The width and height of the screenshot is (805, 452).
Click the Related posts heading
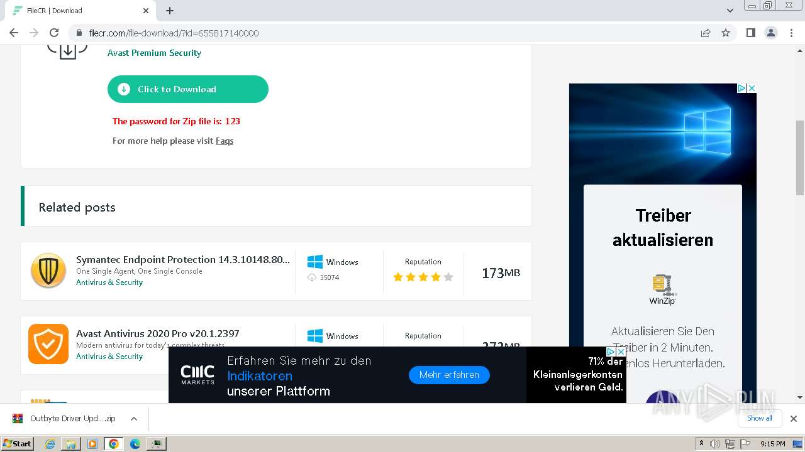(77, 207)
